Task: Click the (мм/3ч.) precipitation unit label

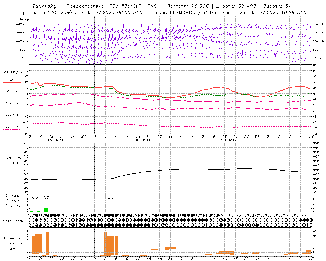Action: coord(13,195)
